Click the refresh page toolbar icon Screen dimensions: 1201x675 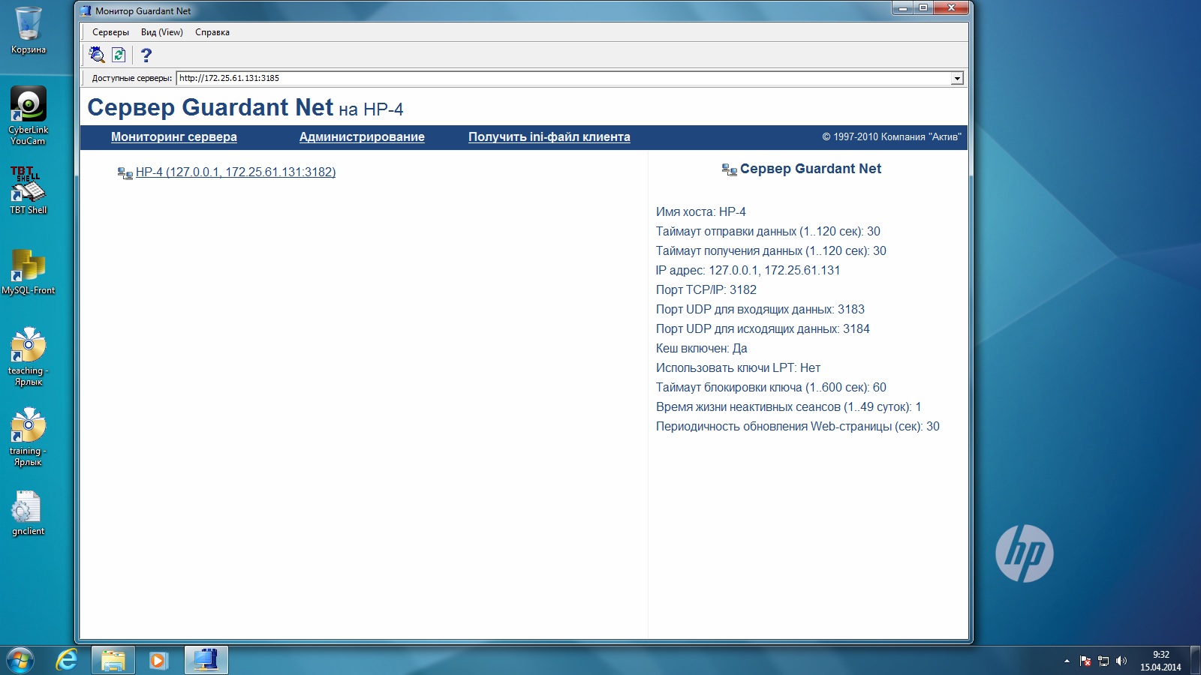coord(119,55)
